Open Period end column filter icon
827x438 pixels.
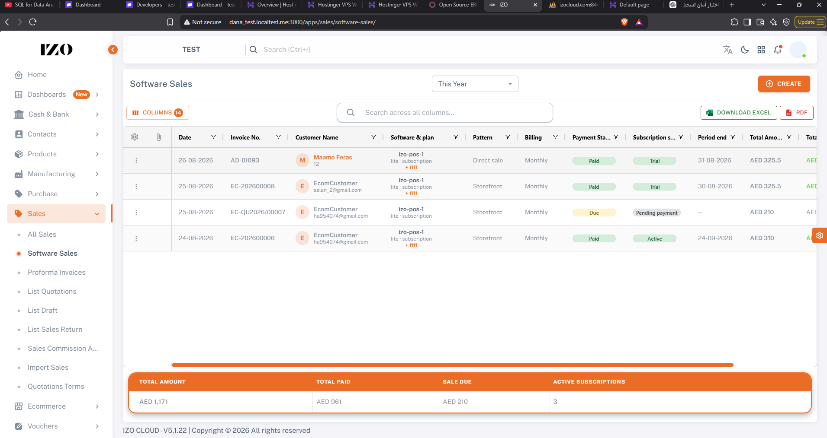(733, 137)
